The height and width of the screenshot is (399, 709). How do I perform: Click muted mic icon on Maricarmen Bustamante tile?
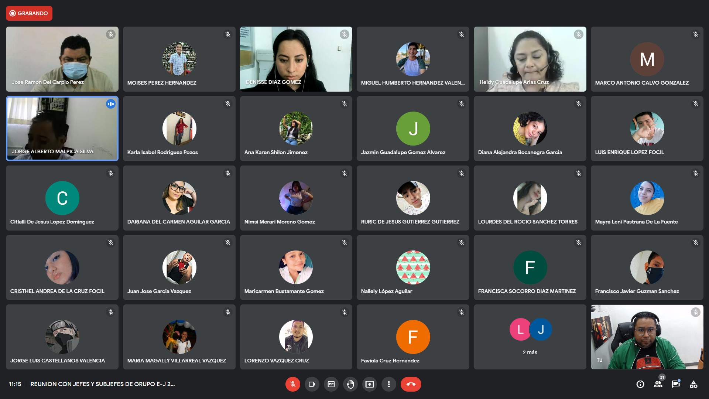[345, 243]
